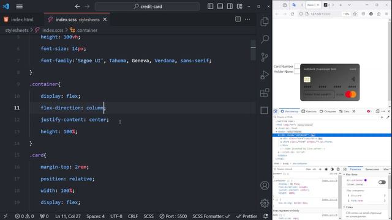The height and width of the screenshot is (220, 392).
Task: Change end of line sequence CRLF
Action: tap(133, 216)
